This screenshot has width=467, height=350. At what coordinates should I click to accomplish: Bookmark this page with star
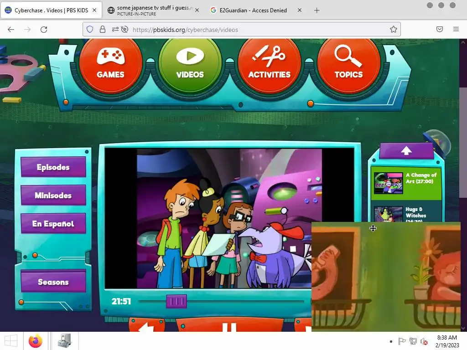(x=394, y=30)
